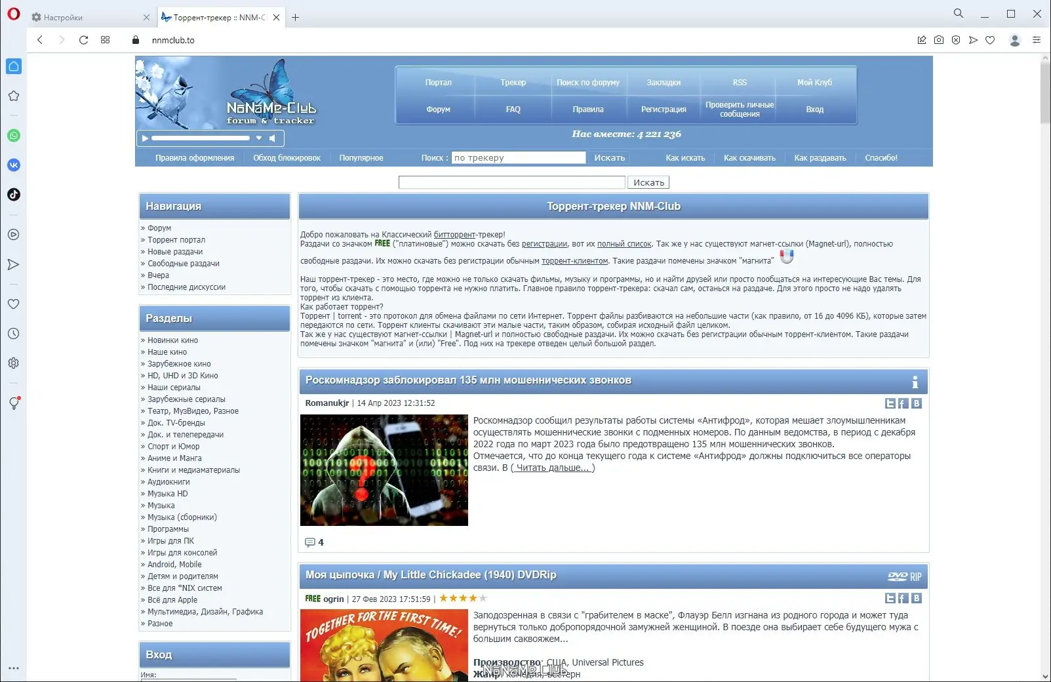The image size is (1051, 682).
Task: Click the audio player progress bar
Action: pos(200,138)
